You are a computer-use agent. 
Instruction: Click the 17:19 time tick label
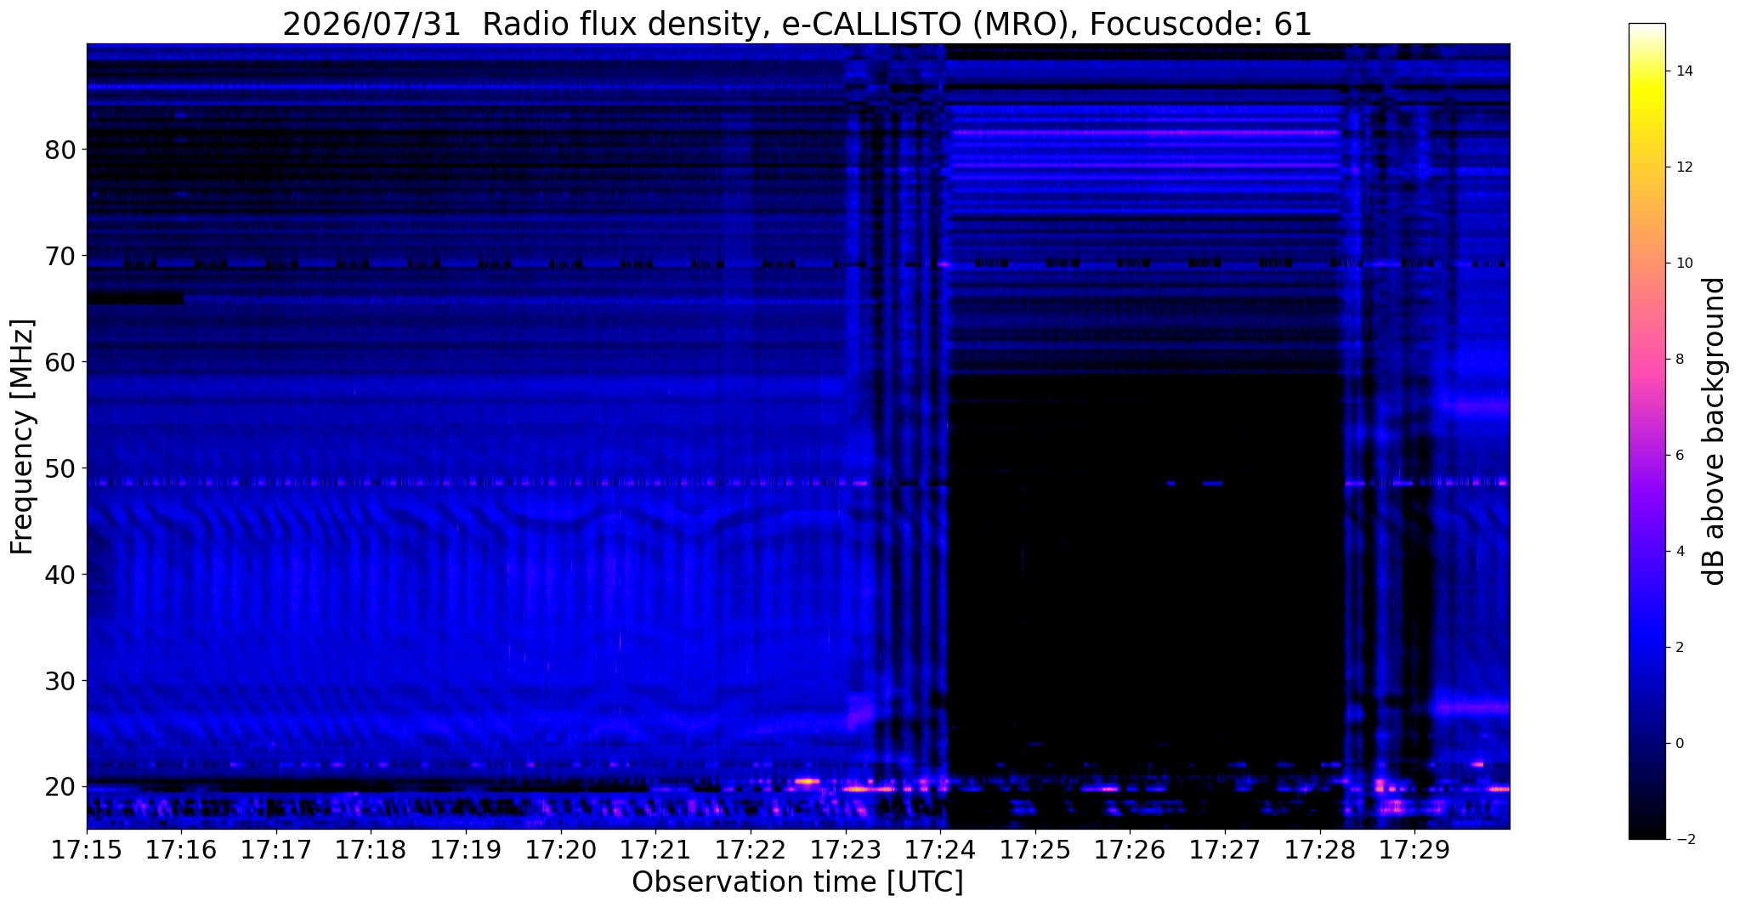pos(466,850)
